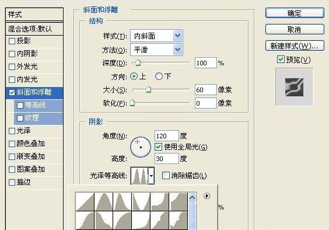The width and height of the screenshot is (329, 230).
Task: Open the 样式(T) 内斜面 dropdown
Action: point(156,36)
